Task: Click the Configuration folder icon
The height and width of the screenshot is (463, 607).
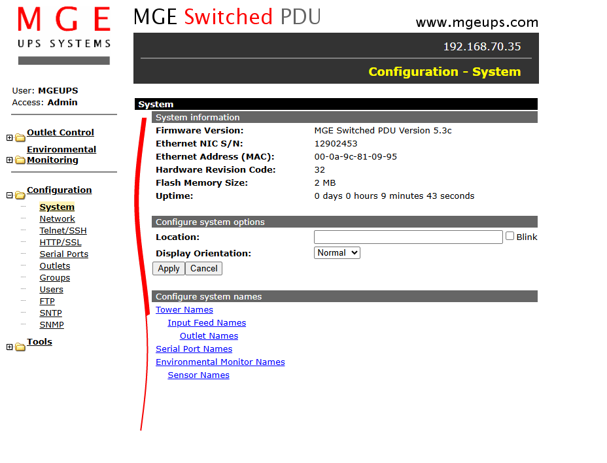Action: 20,195
